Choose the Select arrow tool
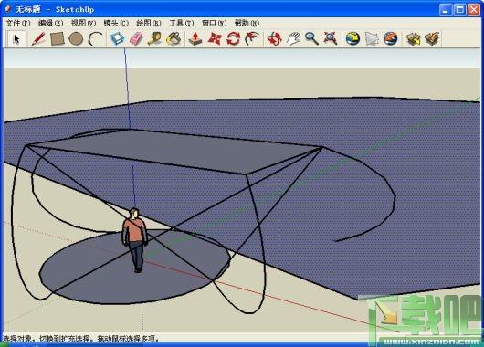The width and height of the screenshot is (484, 347). (16, 38)
